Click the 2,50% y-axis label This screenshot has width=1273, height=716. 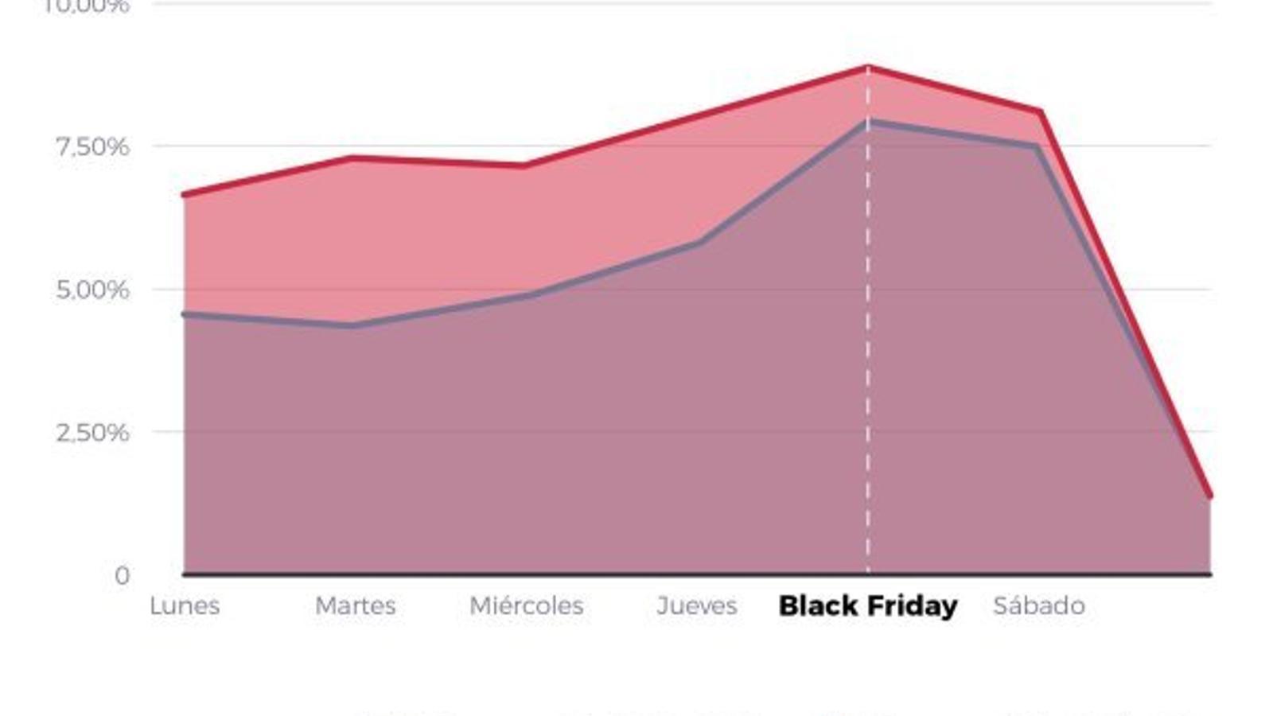(92, 433)
